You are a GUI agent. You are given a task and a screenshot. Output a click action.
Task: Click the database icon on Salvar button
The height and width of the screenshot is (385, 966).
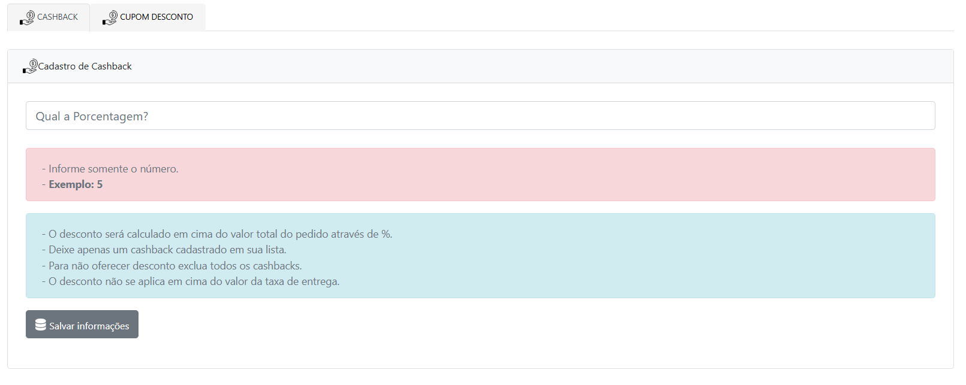41,325
